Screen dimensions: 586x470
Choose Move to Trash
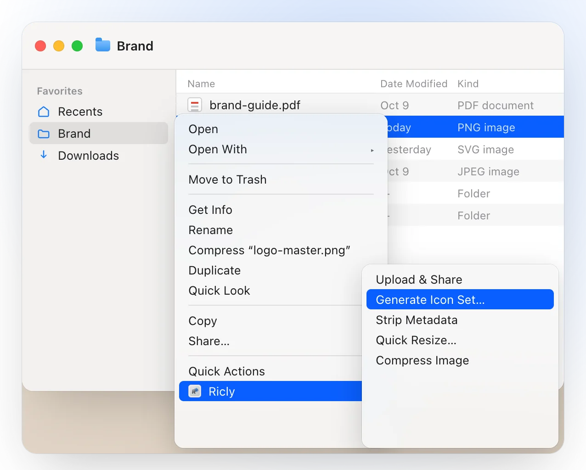pos(281,179)
